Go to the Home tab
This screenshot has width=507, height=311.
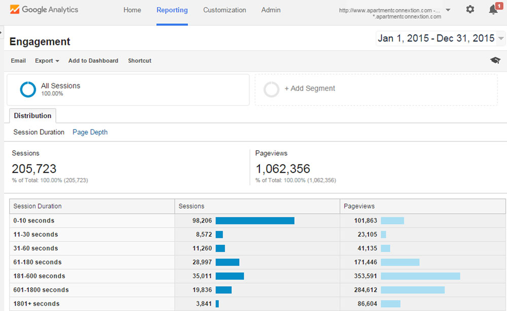[x=132, y=10]
